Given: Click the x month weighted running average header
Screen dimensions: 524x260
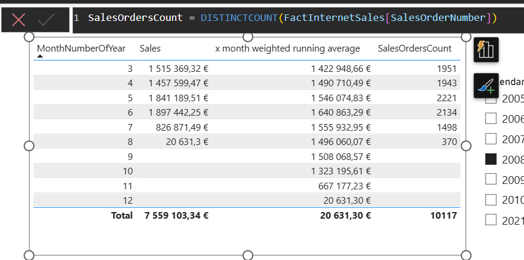Looking at the screenshot, I should [287, 49].
